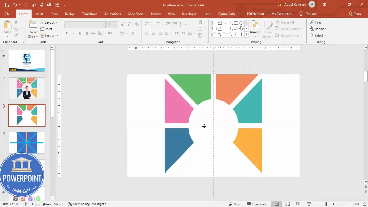Viewport: 368px width, 207px height.
Task: Toggle Justify paragraph alignment
Action: pyautogui.click(x=167, y=33)
